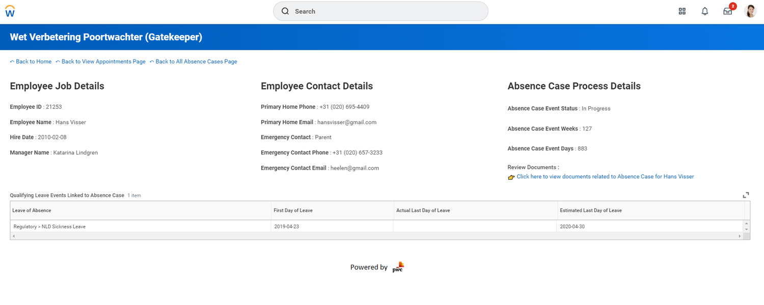Open the Back to View Appointments Page link
Screen dimensions: 764x305
103,61
